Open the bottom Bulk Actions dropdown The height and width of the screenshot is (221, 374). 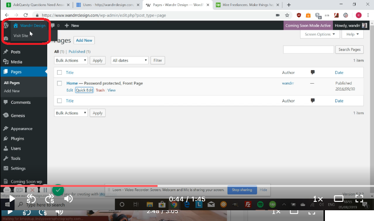click(71, 113)
